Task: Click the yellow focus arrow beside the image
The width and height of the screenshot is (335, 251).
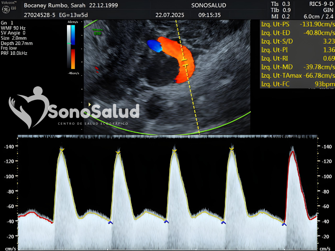Action: (x=89, y=105)
